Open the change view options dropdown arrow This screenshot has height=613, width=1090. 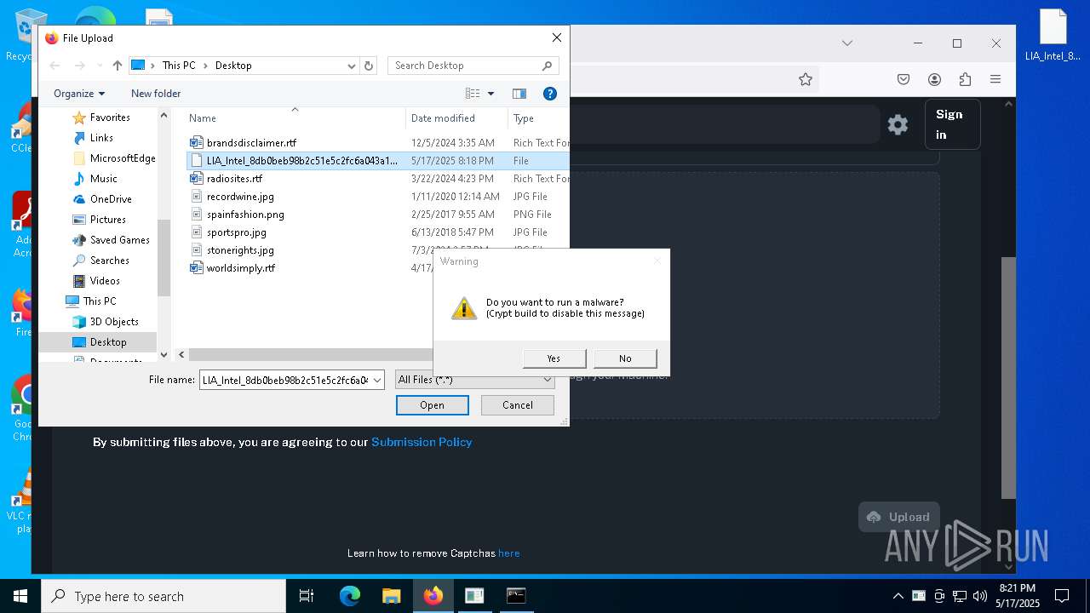coord(490,94)
